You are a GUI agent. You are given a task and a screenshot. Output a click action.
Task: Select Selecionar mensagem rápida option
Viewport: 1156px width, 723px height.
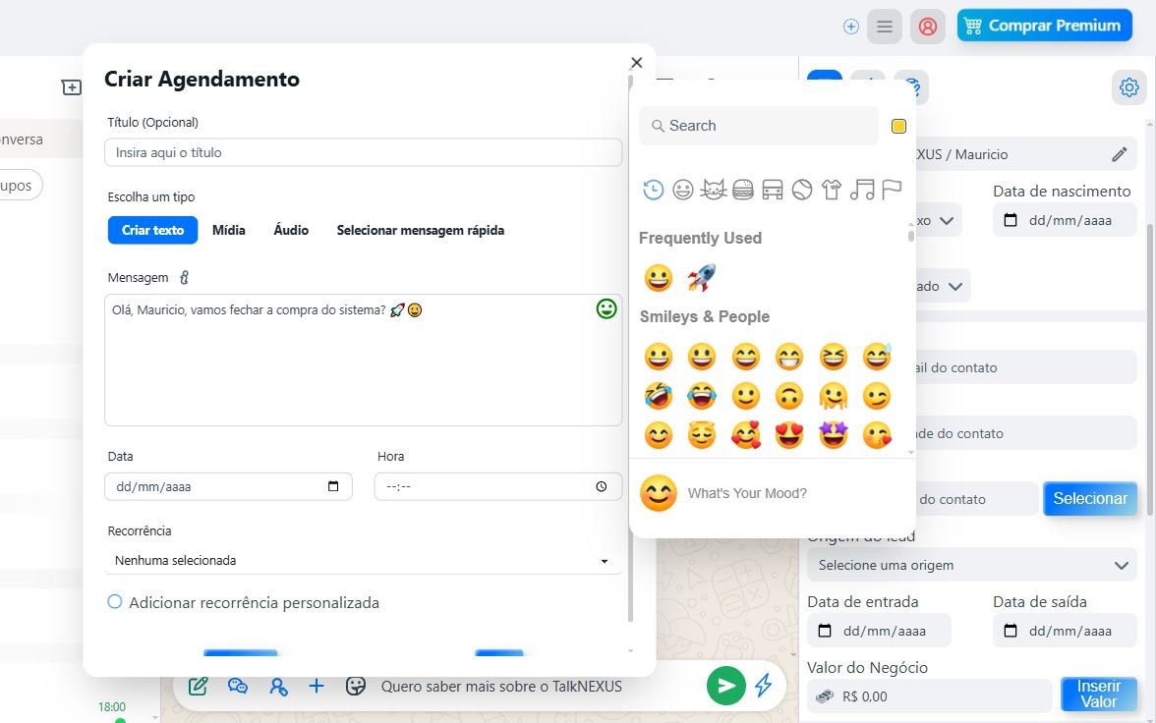[420, 230]
